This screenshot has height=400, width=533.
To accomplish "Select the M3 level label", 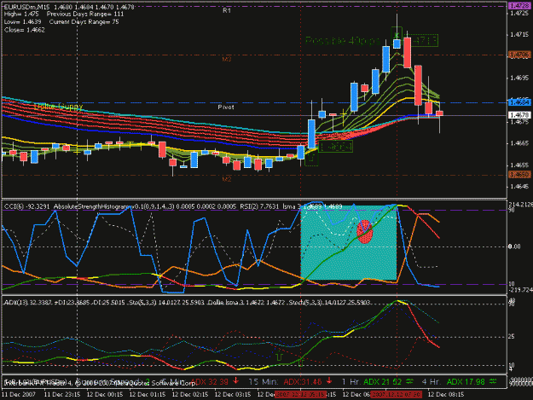I will click(x=227, y=59).
